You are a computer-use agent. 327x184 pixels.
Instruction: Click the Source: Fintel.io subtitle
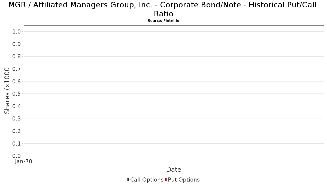point(163,21)
